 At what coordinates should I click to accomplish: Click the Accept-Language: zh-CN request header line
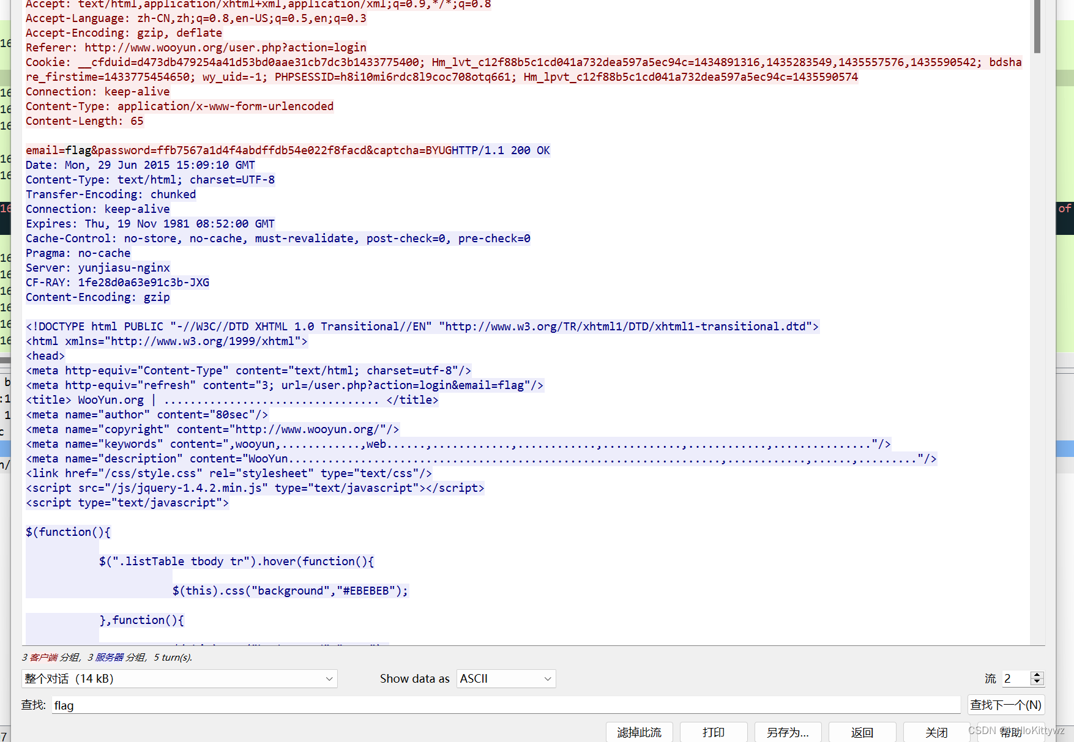tap(196, 18)
